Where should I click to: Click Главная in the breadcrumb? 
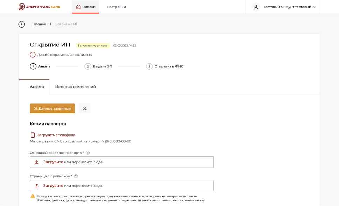(x=39, y=24)
